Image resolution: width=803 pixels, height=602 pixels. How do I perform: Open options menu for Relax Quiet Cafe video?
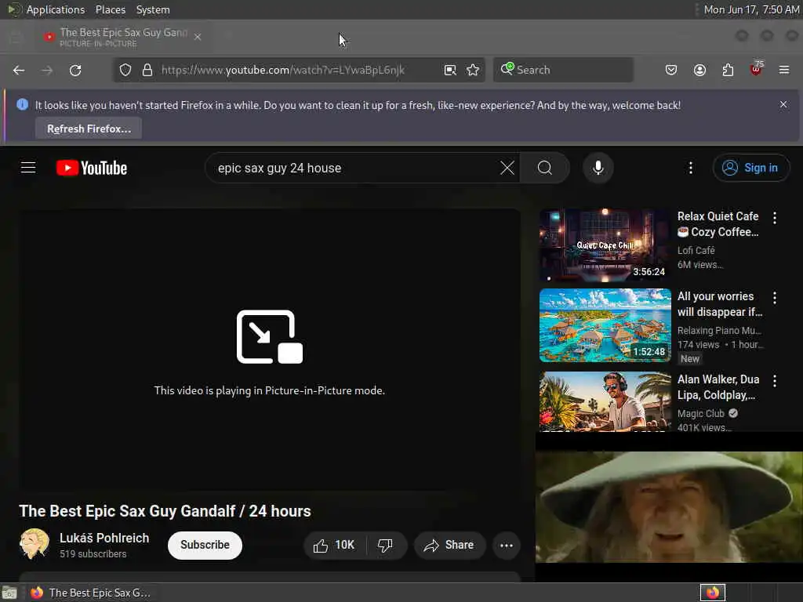(774, 218)
